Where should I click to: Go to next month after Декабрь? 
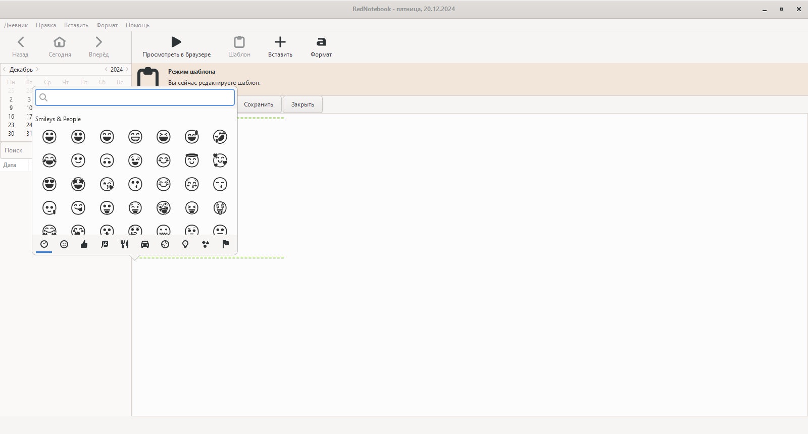pos(37,70)
